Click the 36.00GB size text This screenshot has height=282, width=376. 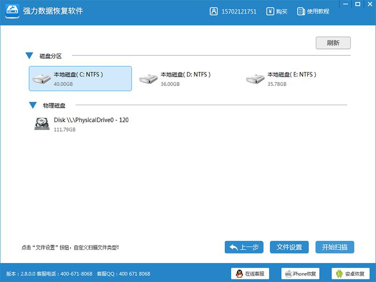[170, 84]
